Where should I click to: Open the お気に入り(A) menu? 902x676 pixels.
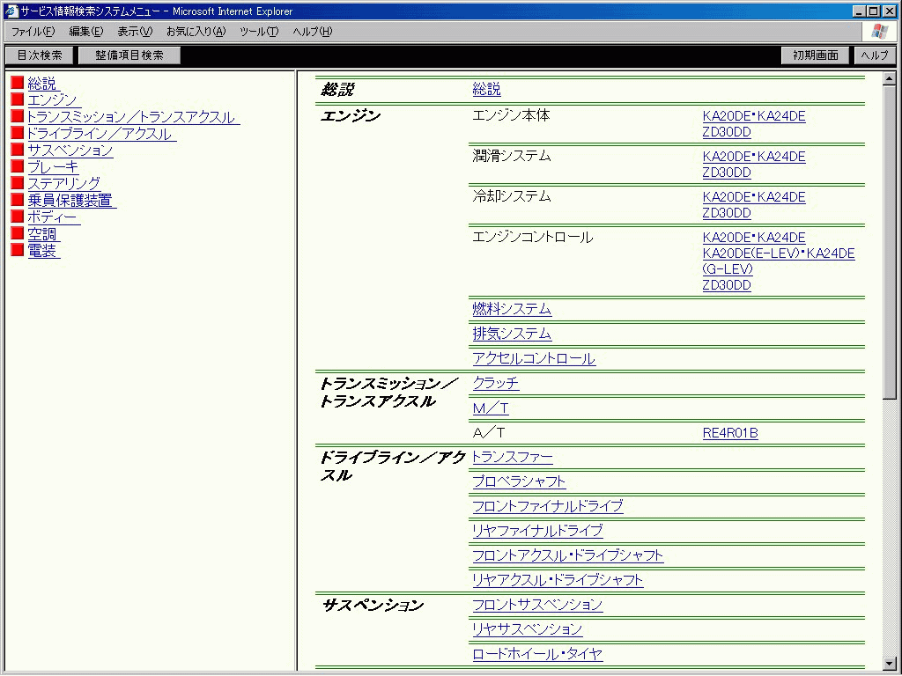(196, 32)
